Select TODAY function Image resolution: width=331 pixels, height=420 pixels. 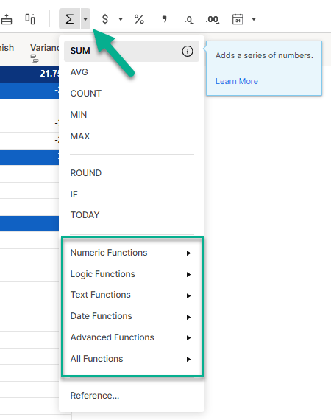pyautogui.click(x=132, y=215)
